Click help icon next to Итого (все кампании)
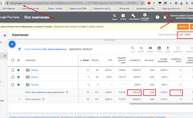 tap(67, 92)
